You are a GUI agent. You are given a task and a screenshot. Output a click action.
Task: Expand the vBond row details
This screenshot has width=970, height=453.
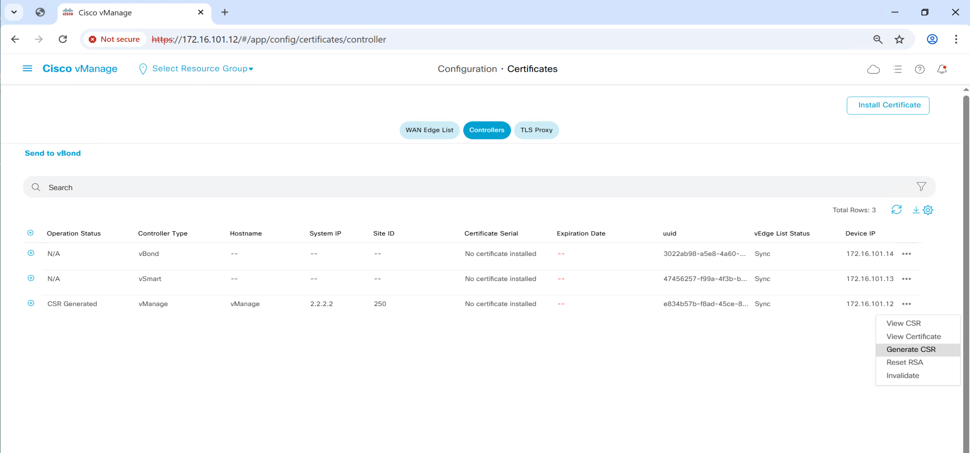click(x=31, y=253)
